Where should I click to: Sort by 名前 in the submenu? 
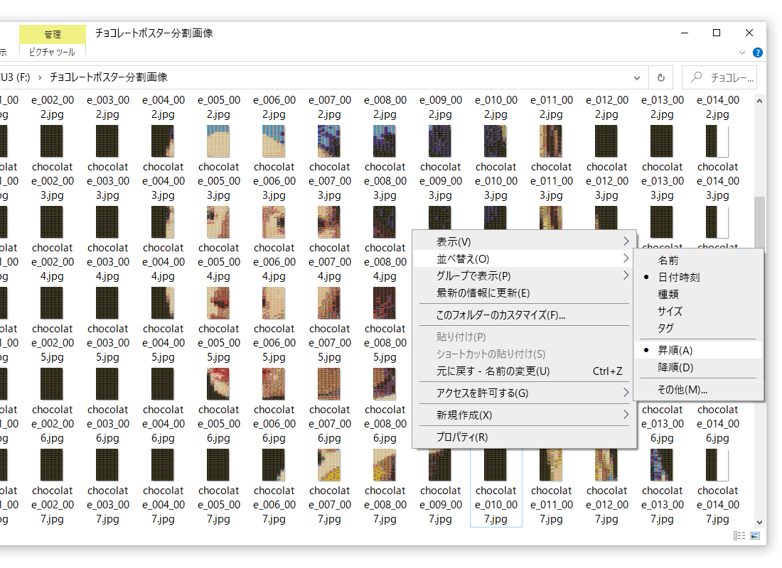(x=699, y=260)
